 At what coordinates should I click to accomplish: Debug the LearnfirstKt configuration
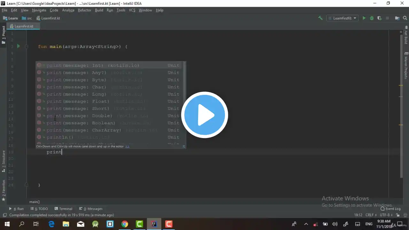372,18
